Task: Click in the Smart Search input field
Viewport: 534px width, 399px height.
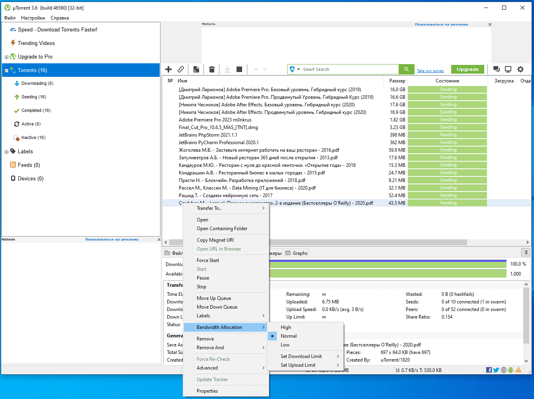Action: point(350,69)
